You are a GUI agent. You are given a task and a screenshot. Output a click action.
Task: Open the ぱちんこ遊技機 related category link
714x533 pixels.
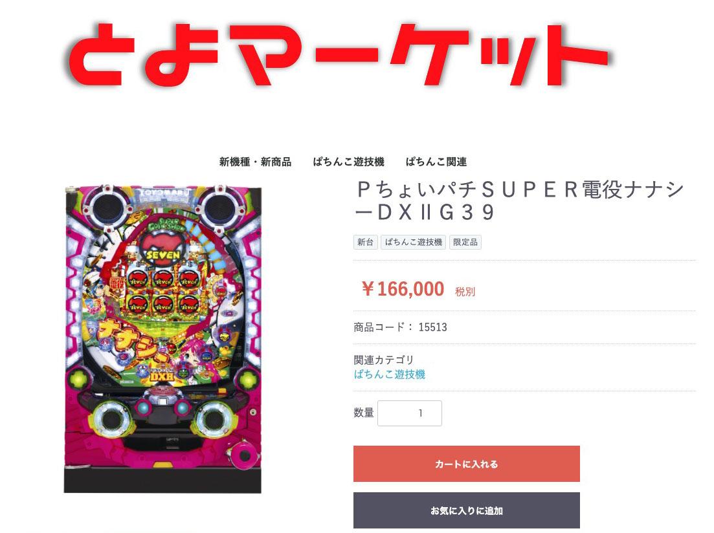coord(389,374)
